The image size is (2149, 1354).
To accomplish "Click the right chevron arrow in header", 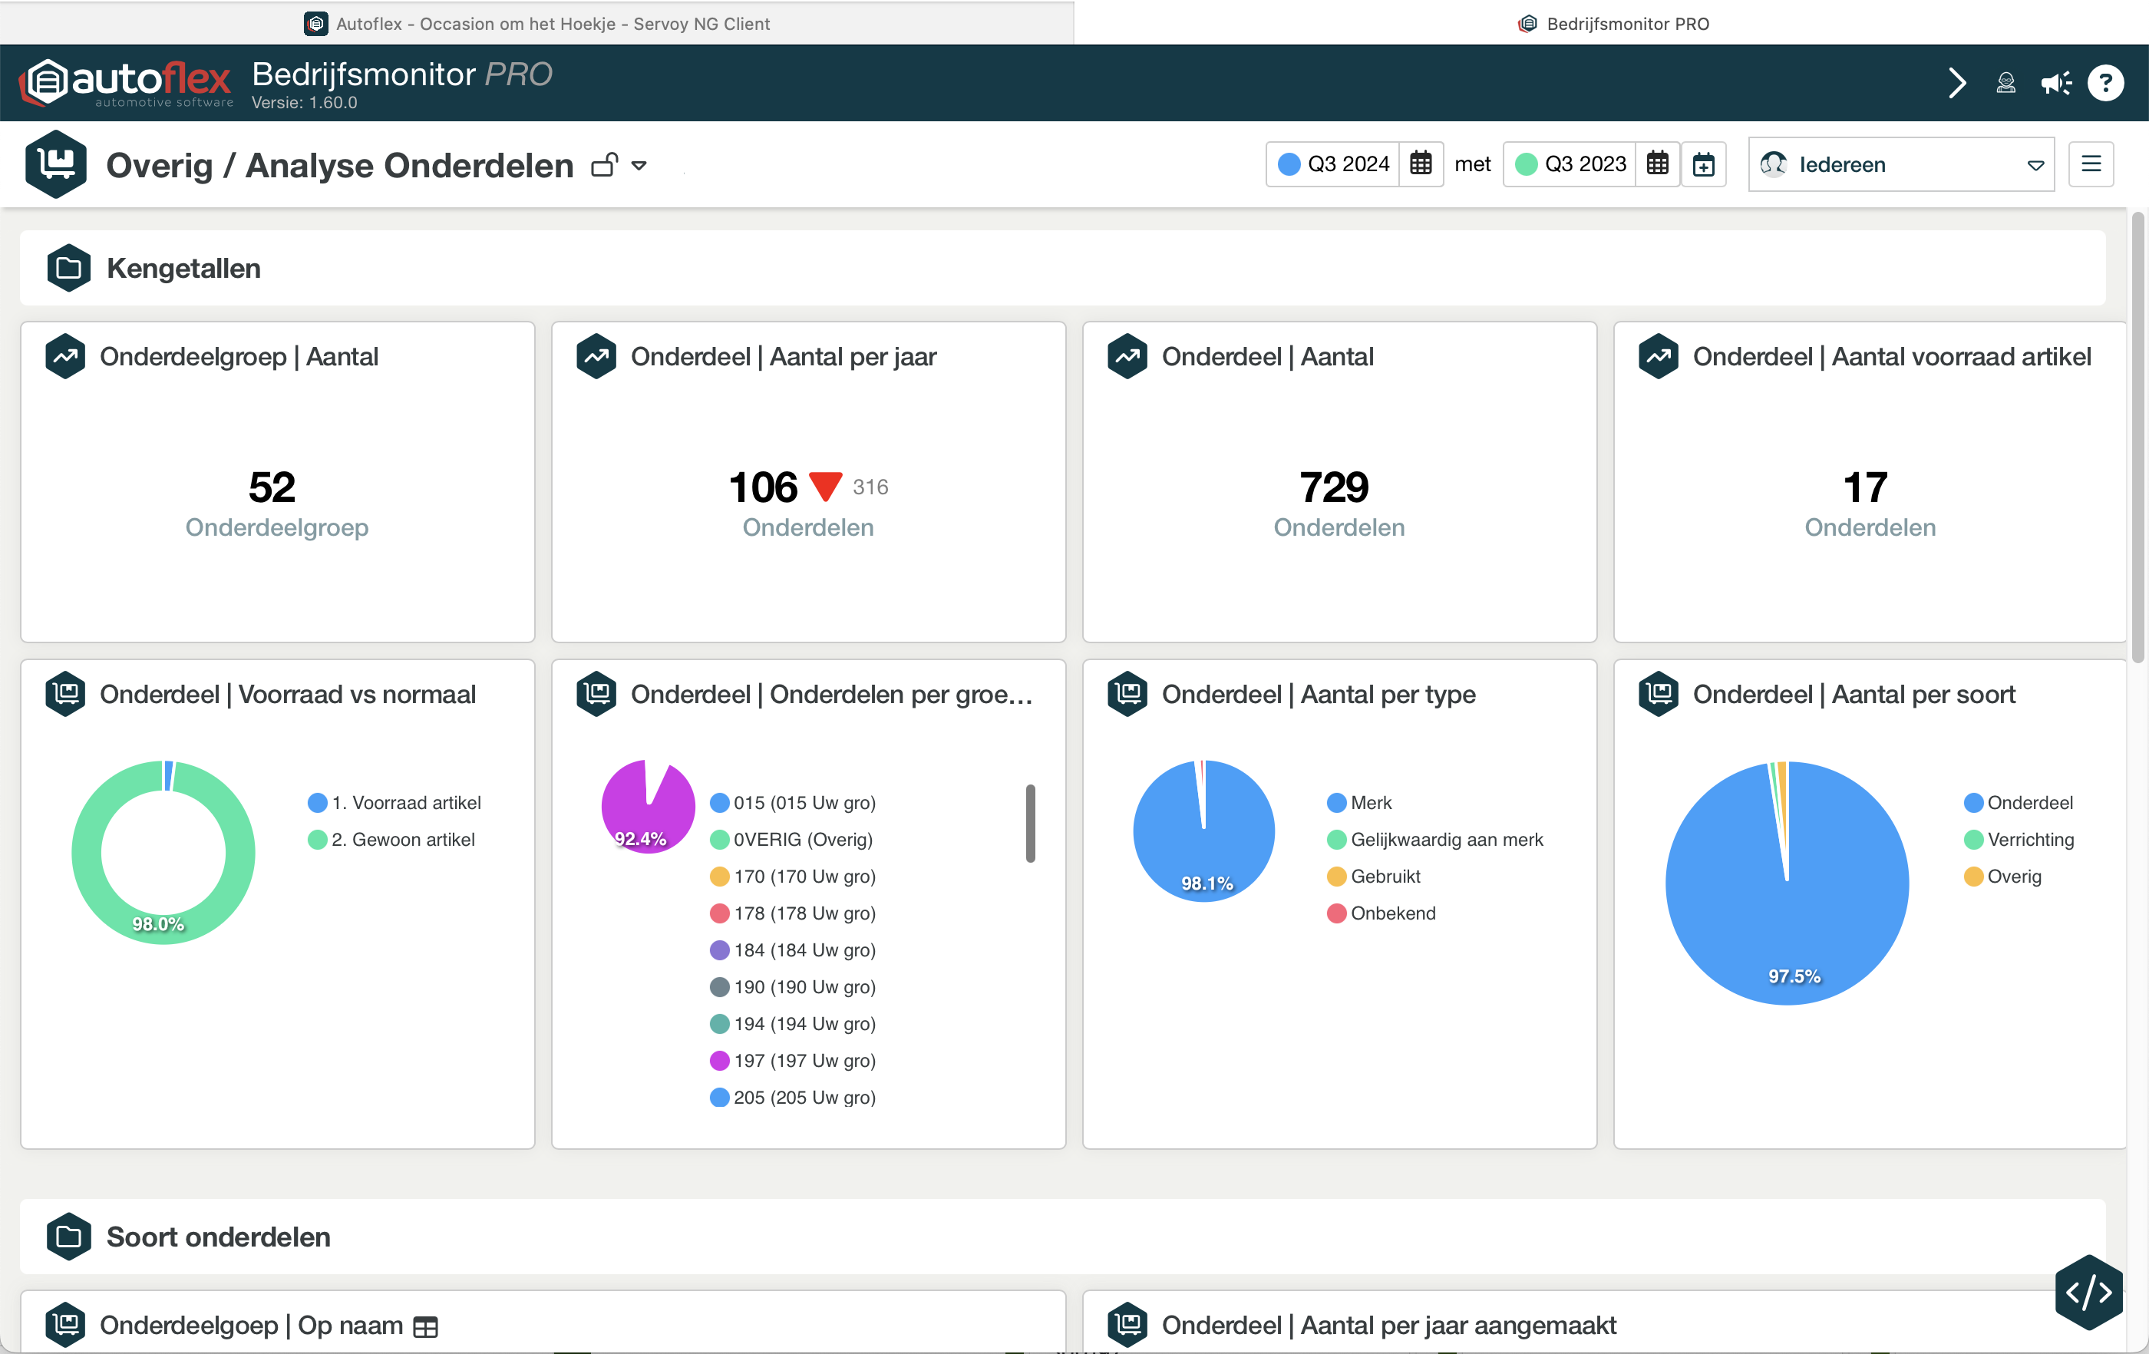I will (x=1957, y=83).
